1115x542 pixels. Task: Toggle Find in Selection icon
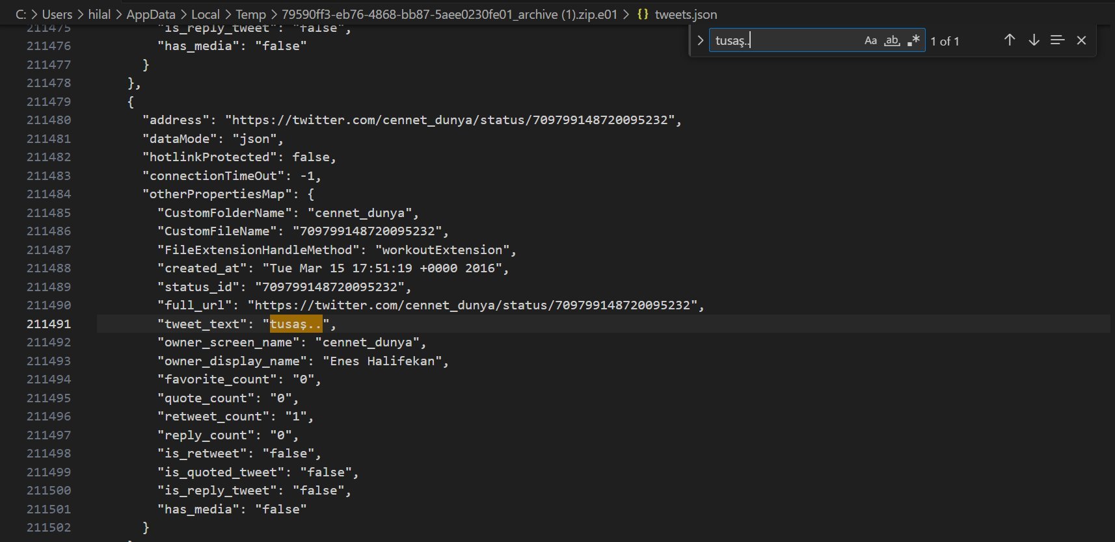[1058, 40]
